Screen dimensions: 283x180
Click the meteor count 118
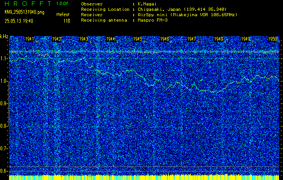point(67,21)
